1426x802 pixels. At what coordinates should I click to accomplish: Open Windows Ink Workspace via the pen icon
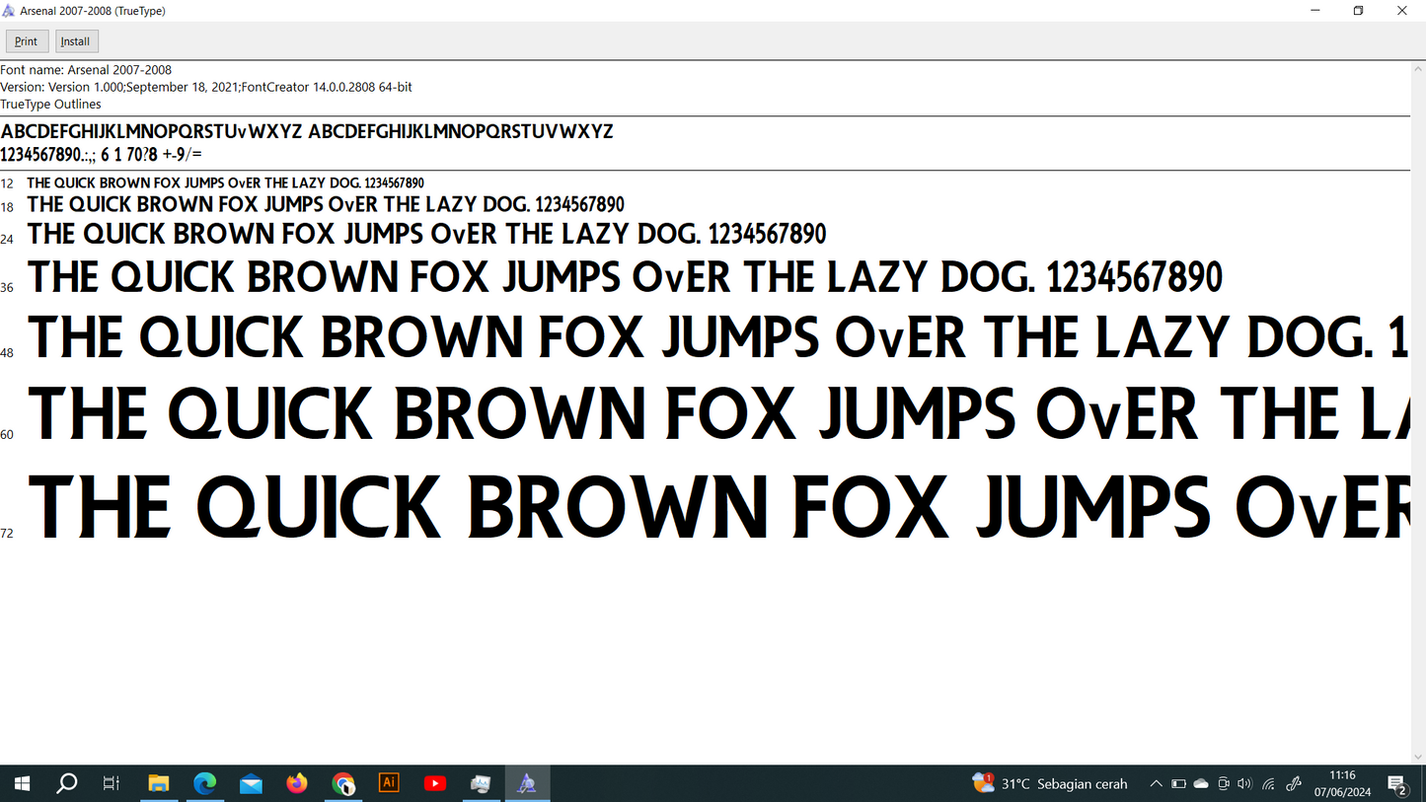pyautogui.click(x=1293, y=782)
